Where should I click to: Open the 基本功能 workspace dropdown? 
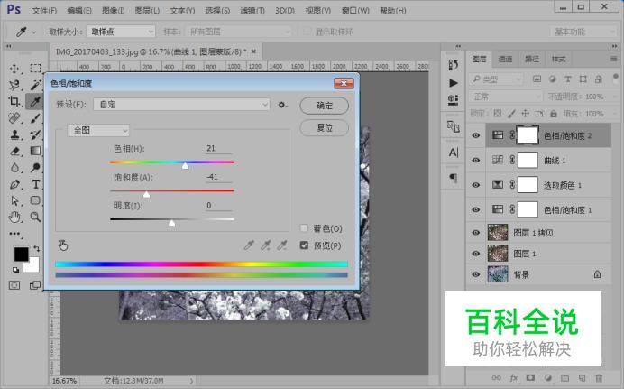[x=583, y=32]
